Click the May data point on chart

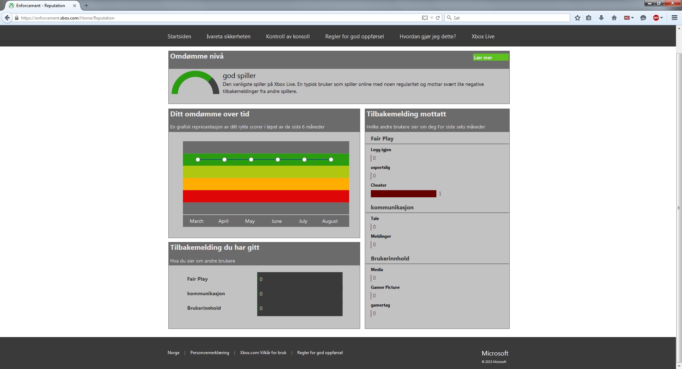(251, 160)
